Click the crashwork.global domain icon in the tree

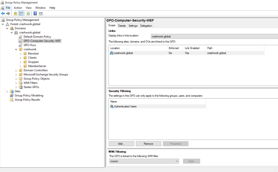(x=16, y=33)
